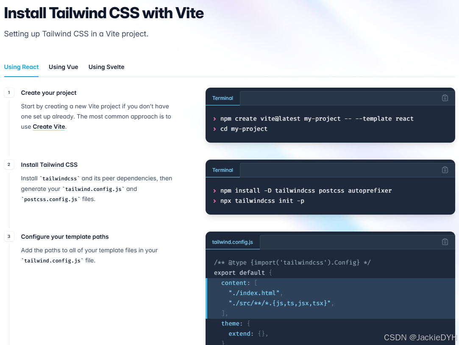Click the step 2 number badge
The image size is (459, 345).
[x=9, y=164]
